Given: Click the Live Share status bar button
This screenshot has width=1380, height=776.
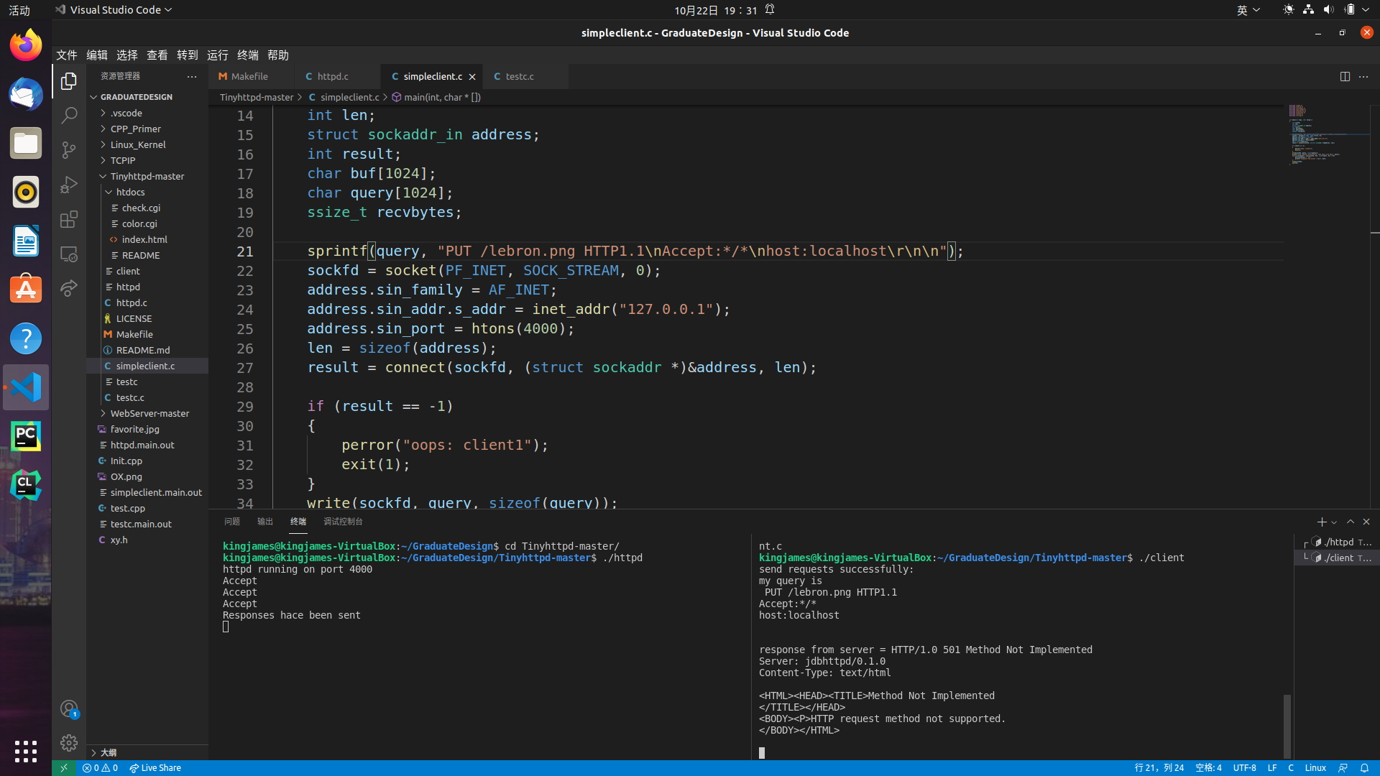Looking at the screenshot, I should (155, 767).
